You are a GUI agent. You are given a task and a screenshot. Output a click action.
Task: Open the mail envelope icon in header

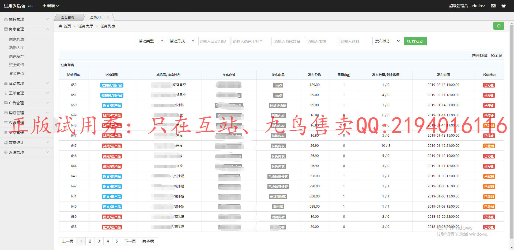[x=493, y=6]
